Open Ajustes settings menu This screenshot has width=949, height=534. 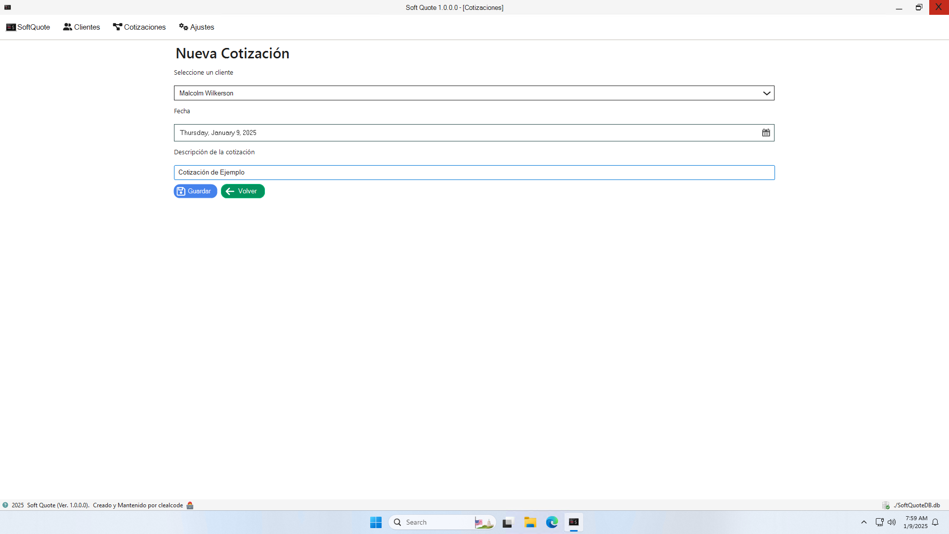pos(197,27)
